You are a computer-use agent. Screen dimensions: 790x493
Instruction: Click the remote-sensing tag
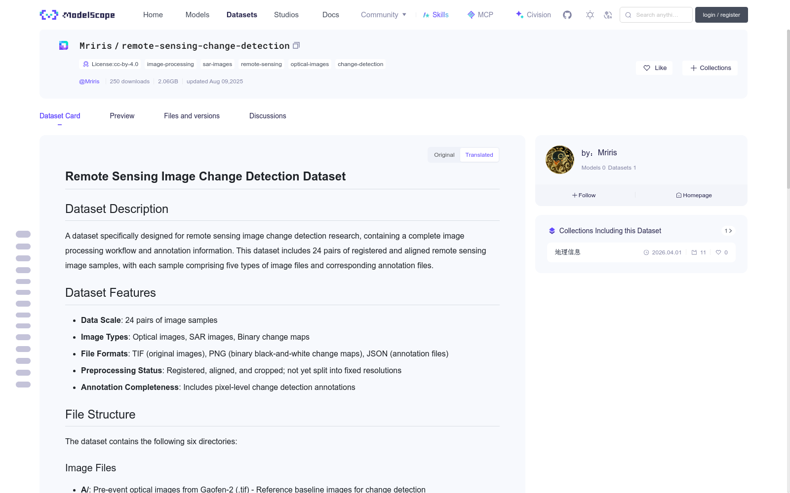tap(261, 64)
